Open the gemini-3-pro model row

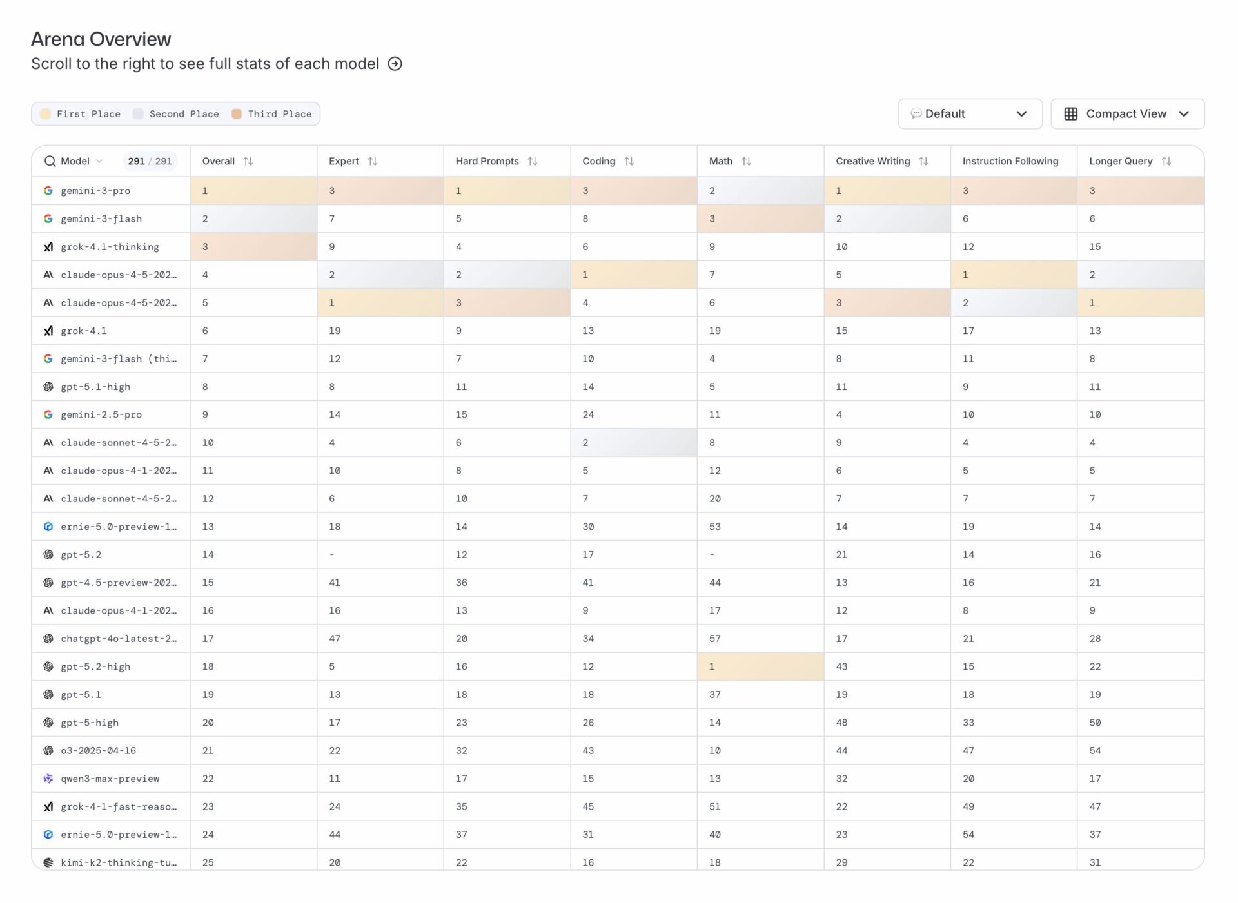coord(95,191)
